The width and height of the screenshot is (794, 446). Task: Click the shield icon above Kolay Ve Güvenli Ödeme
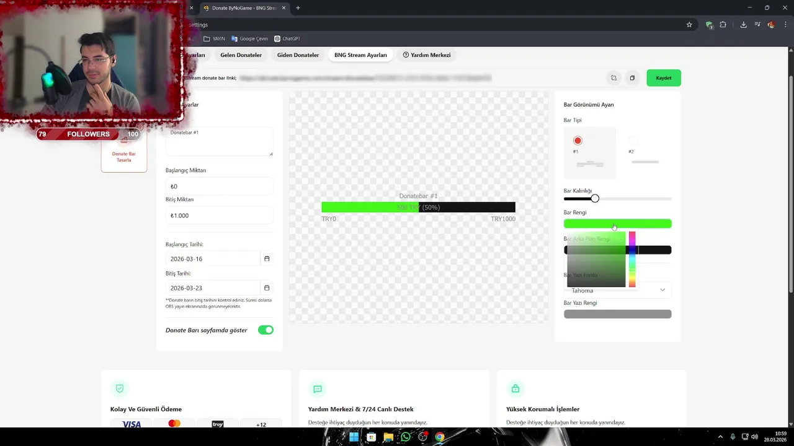pos(120,389)
